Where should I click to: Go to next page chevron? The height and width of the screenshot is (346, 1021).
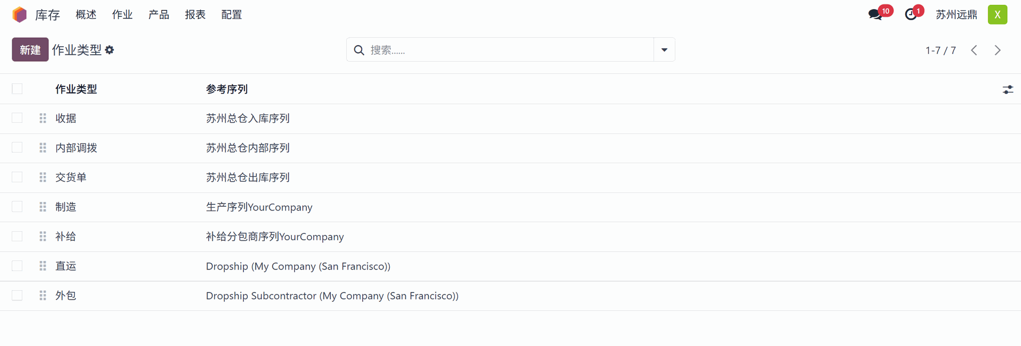997,50
